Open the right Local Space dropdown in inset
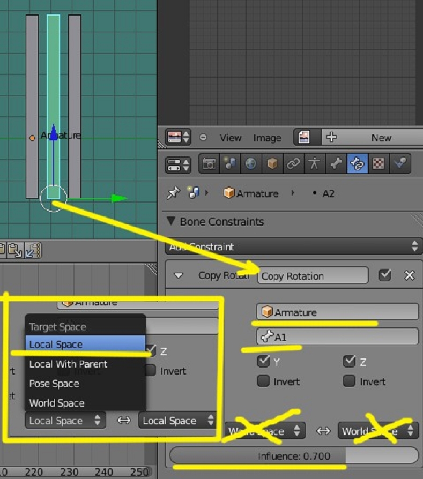 pyautogui.click(x=177, y=421)
